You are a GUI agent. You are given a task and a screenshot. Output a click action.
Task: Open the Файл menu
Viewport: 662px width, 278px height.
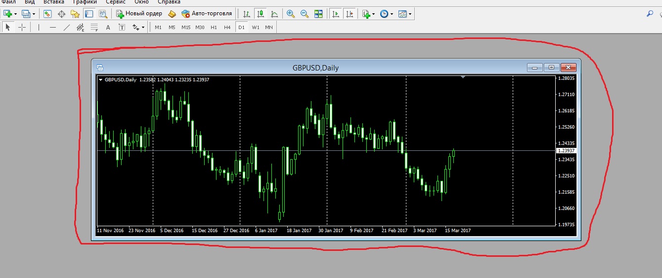[9, 2]
